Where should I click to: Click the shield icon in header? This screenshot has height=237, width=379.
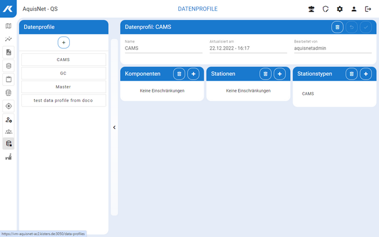point(326,9)
